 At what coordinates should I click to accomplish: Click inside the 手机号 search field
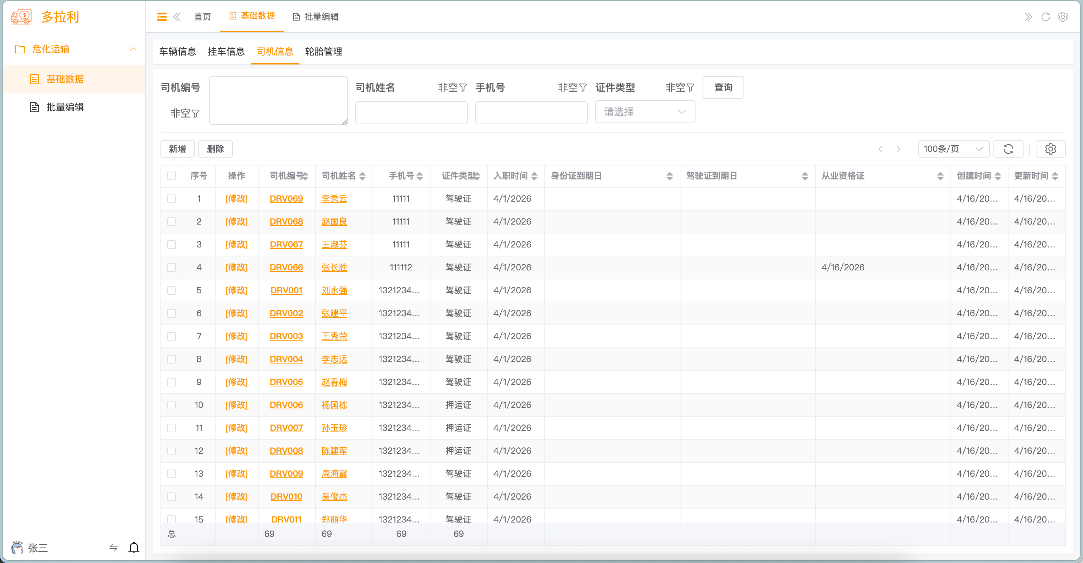531,113
